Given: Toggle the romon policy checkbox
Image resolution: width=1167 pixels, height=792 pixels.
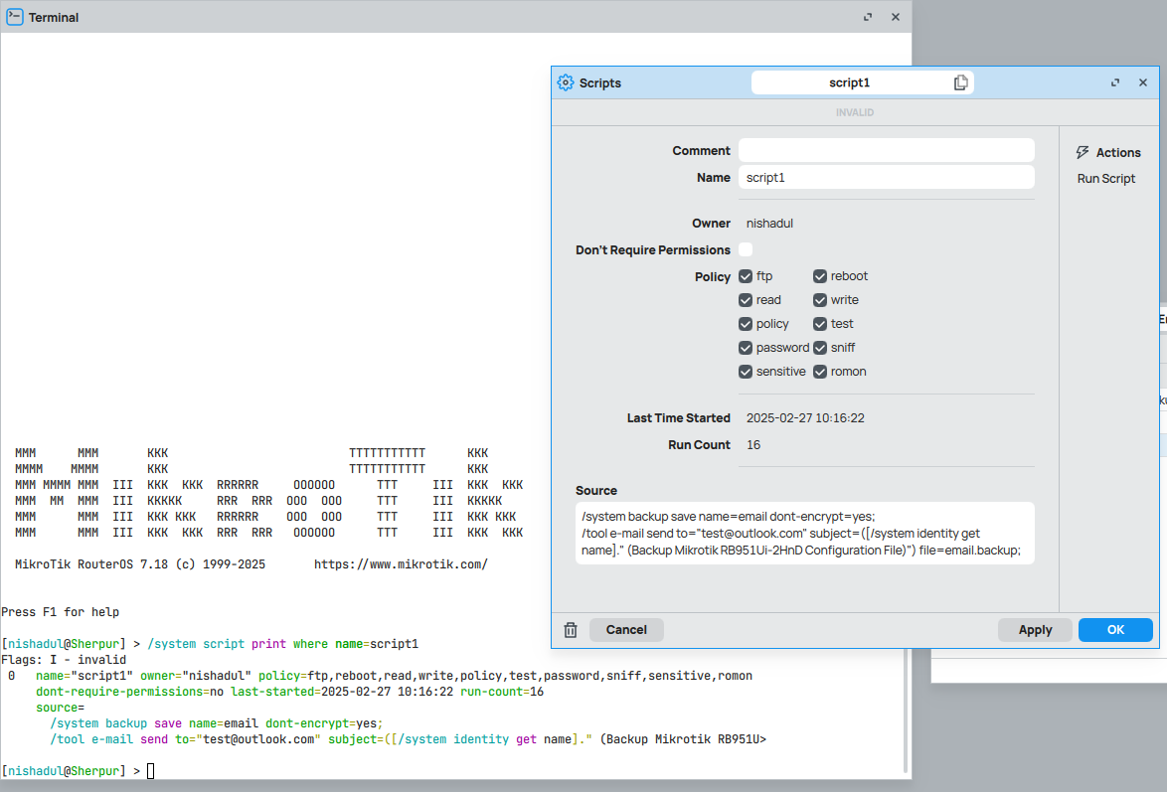Looking at the screenshot, I should click(820, 372).
